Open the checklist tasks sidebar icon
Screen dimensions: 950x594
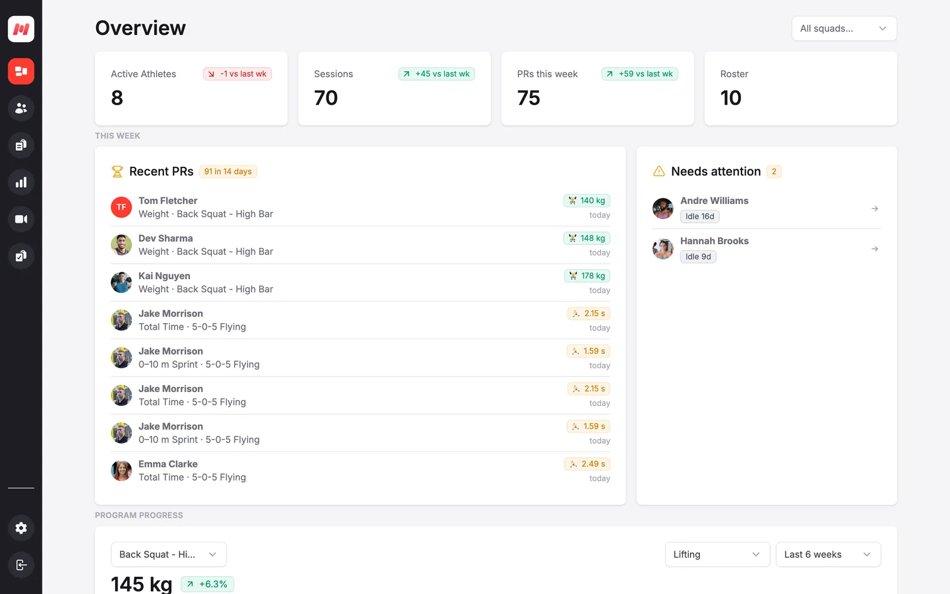coord(21,256)
